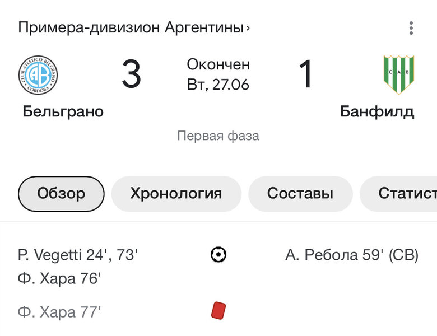The image size is (437, 336).
Task: Expand the chevron next to league title
Action: tap(248, 28)
